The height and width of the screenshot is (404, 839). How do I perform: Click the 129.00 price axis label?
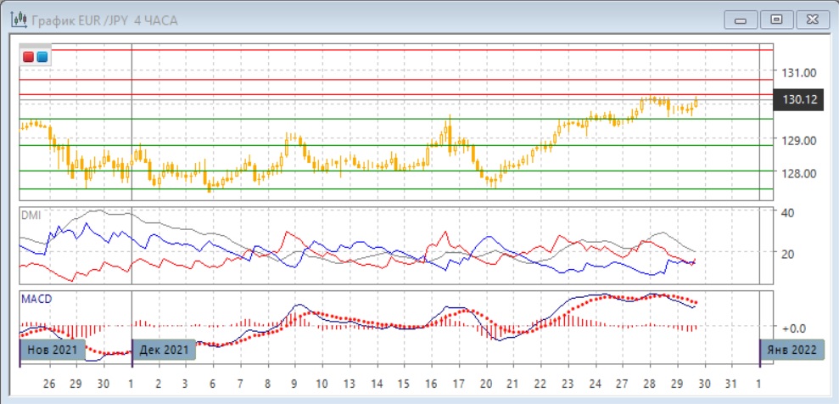[798, 140]
